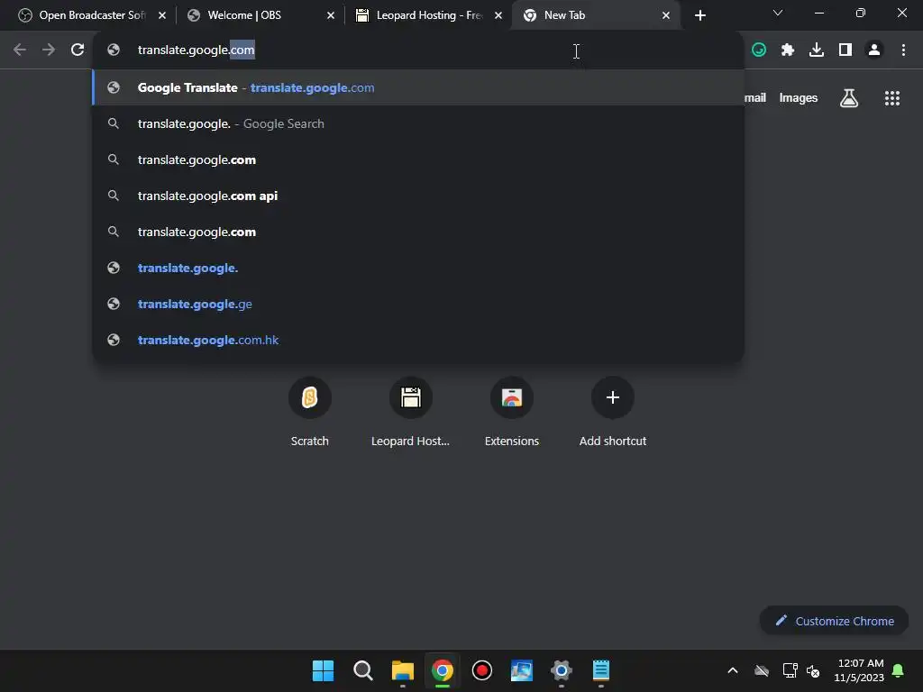Select the Google Translate suggestion
This screenshot has width=923, height=692.
pyautogui.click(x=418, y=87)
